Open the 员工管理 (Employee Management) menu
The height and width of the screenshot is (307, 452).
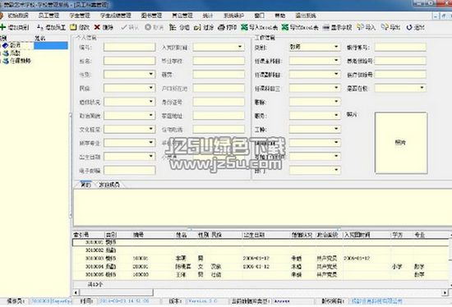48,16
